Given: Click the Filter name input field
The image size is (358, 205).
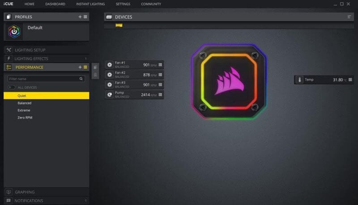Looking at the screenshot, I should click(43, 79).
